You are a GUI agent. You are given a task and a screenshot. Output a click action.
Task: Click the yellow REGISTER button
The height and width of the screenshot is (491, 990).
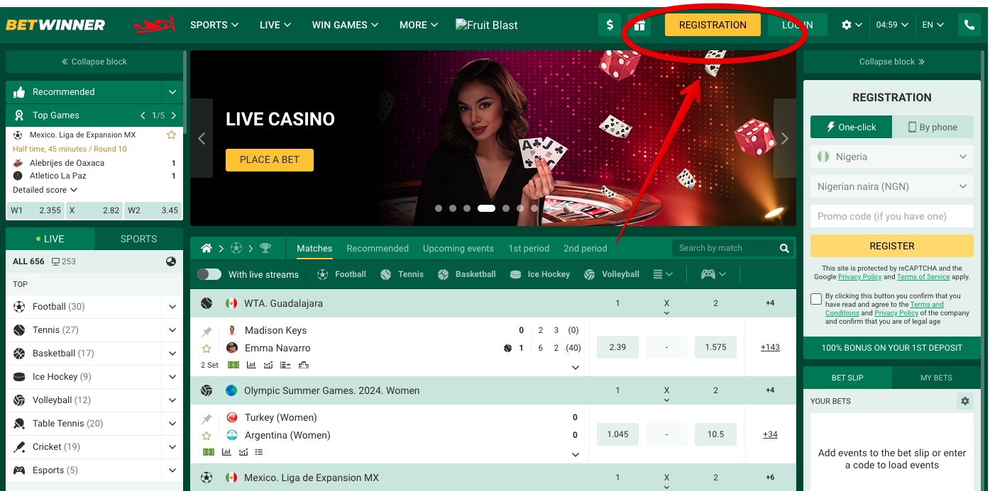coord(892,246)
